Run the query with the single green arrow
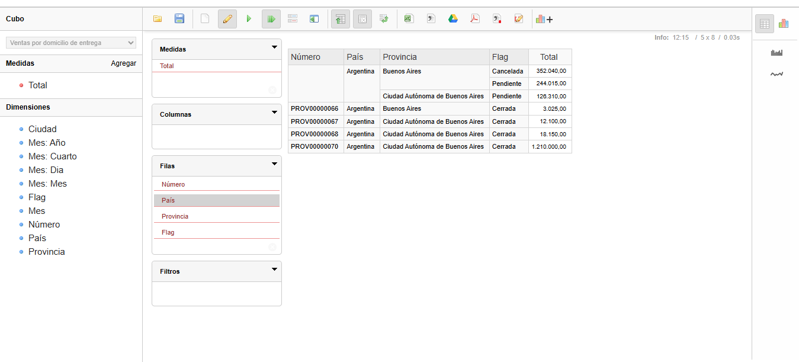This screenshot has width=799, height=362. [249, 19]
